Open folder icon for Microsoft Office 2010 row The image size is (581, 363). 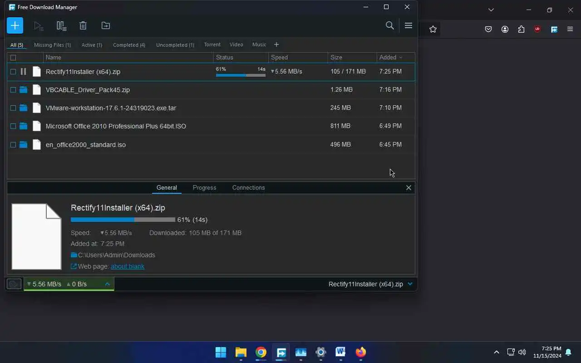click(24, 126)
